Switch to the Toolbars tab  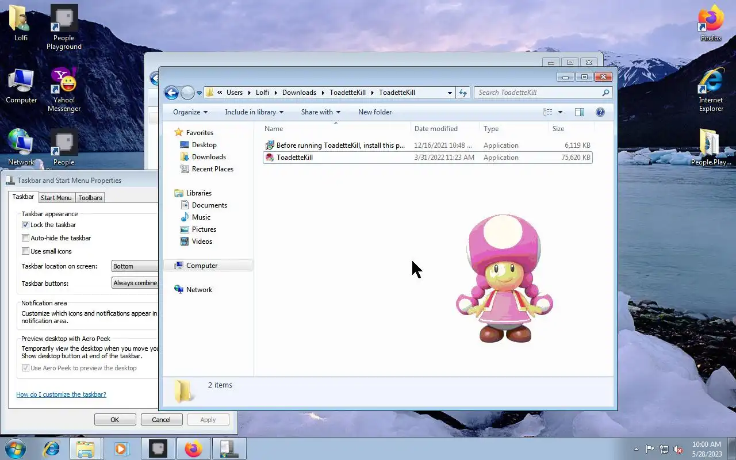(x=90, y=198)
